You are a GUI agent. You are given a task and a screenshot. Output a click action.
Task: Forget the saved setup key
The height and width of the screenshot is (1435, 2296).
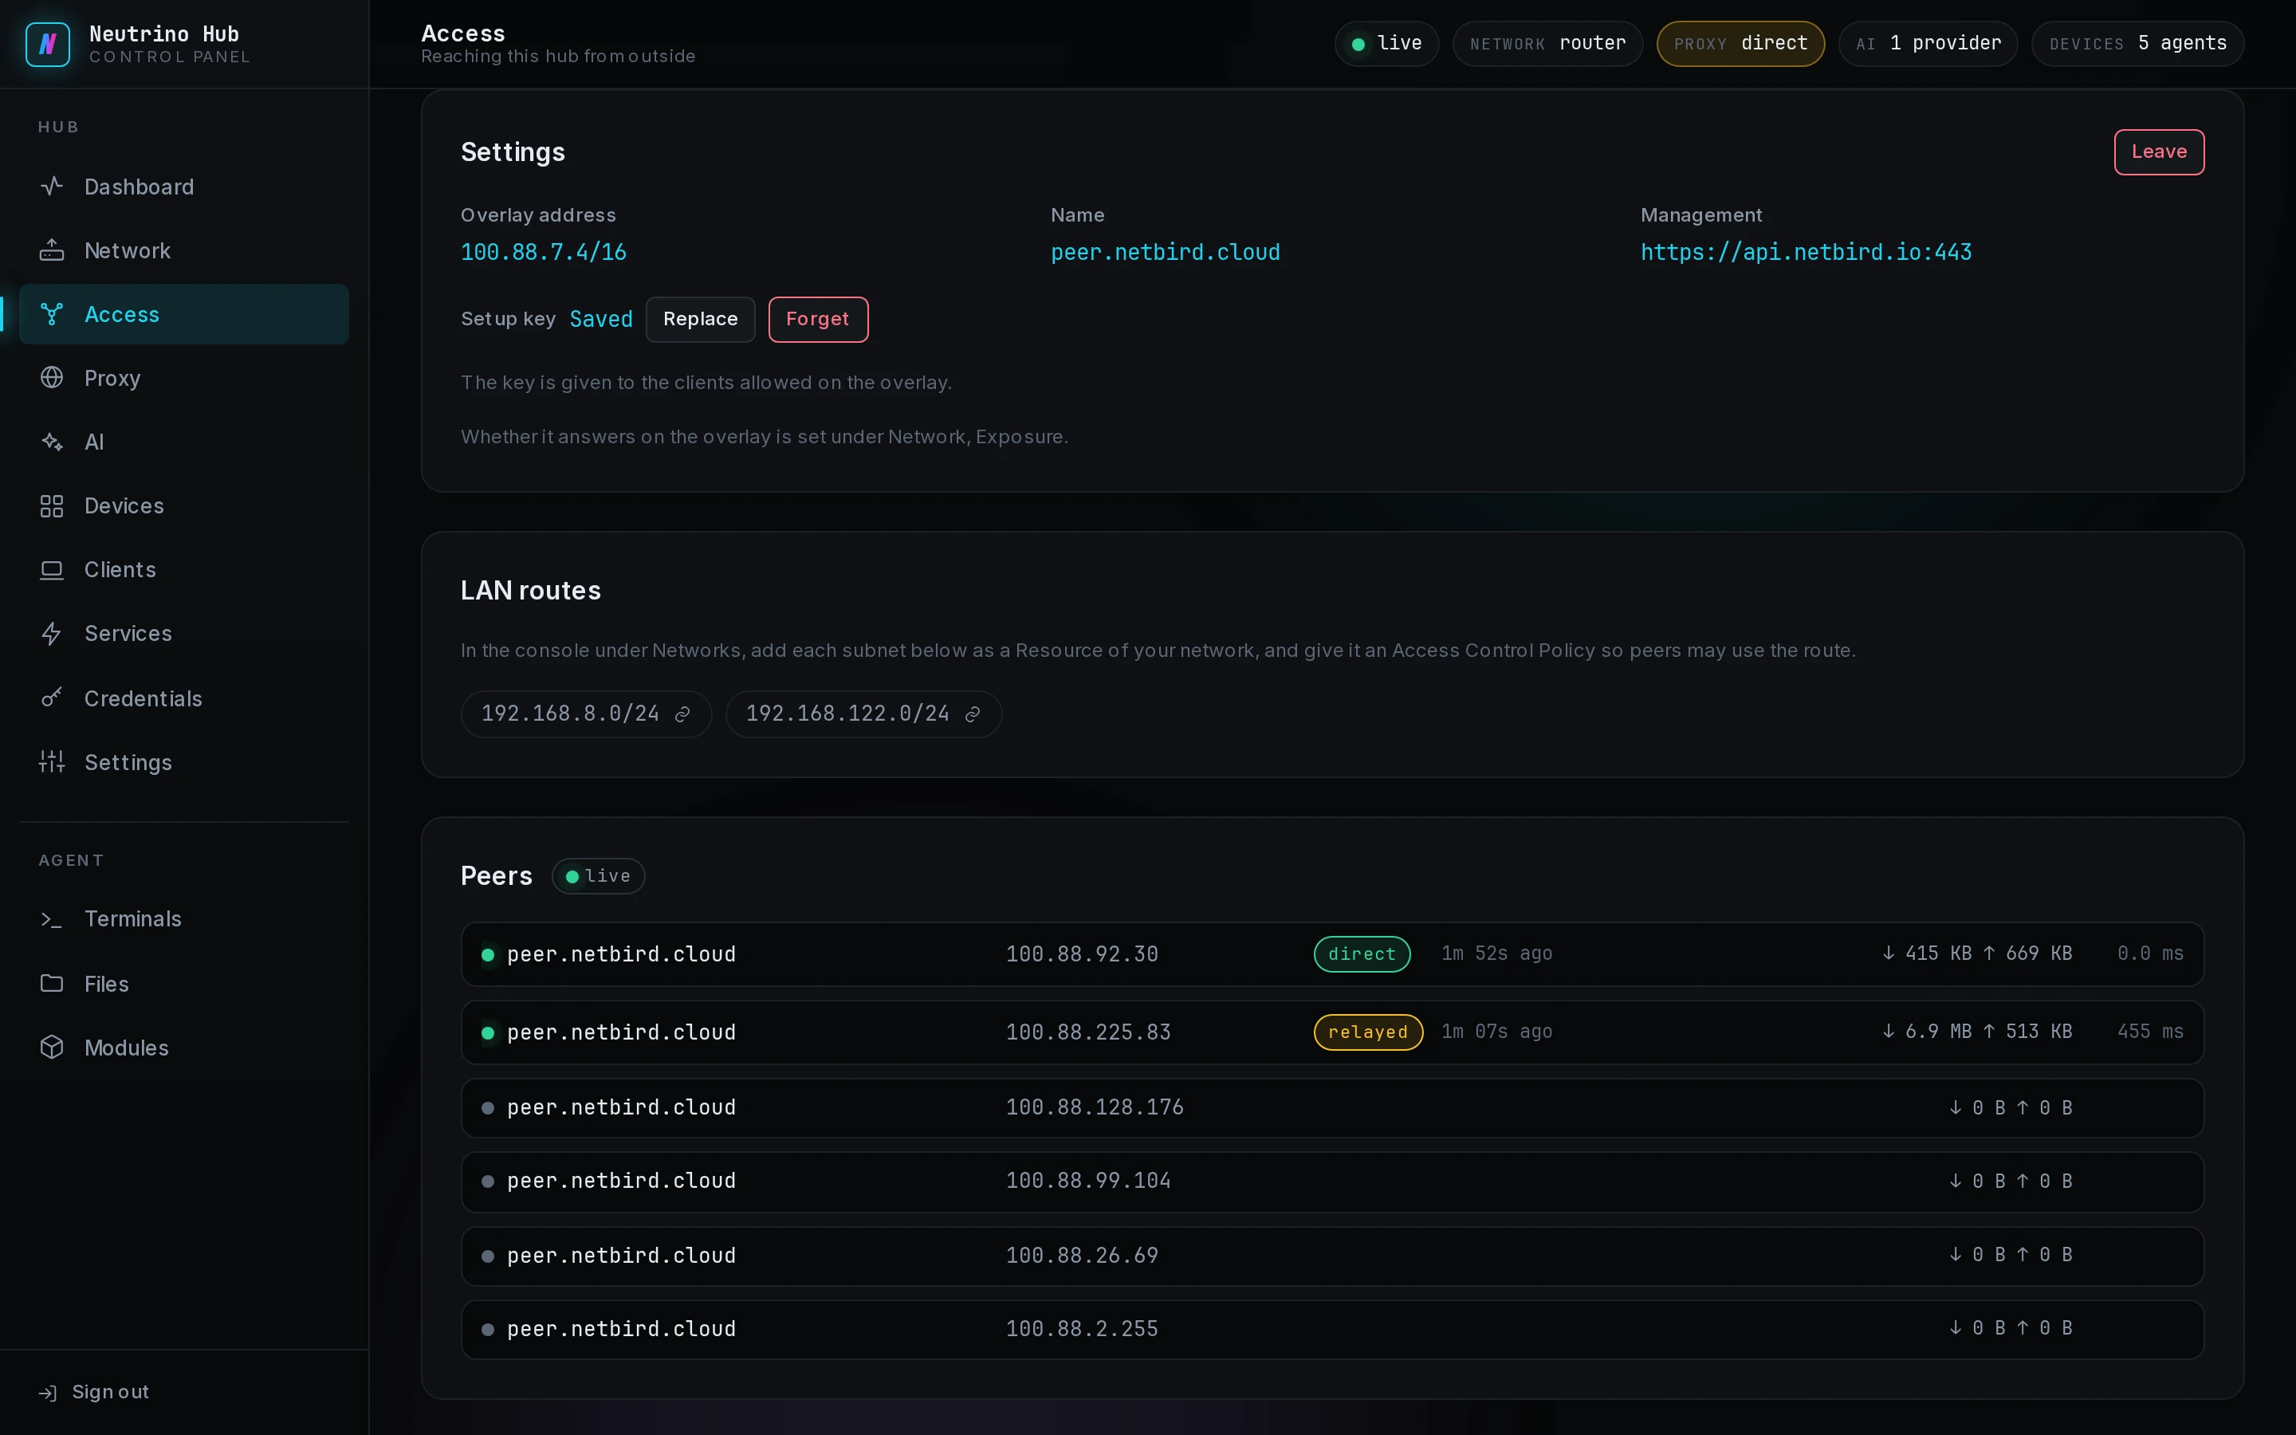(x=818, y=319)
